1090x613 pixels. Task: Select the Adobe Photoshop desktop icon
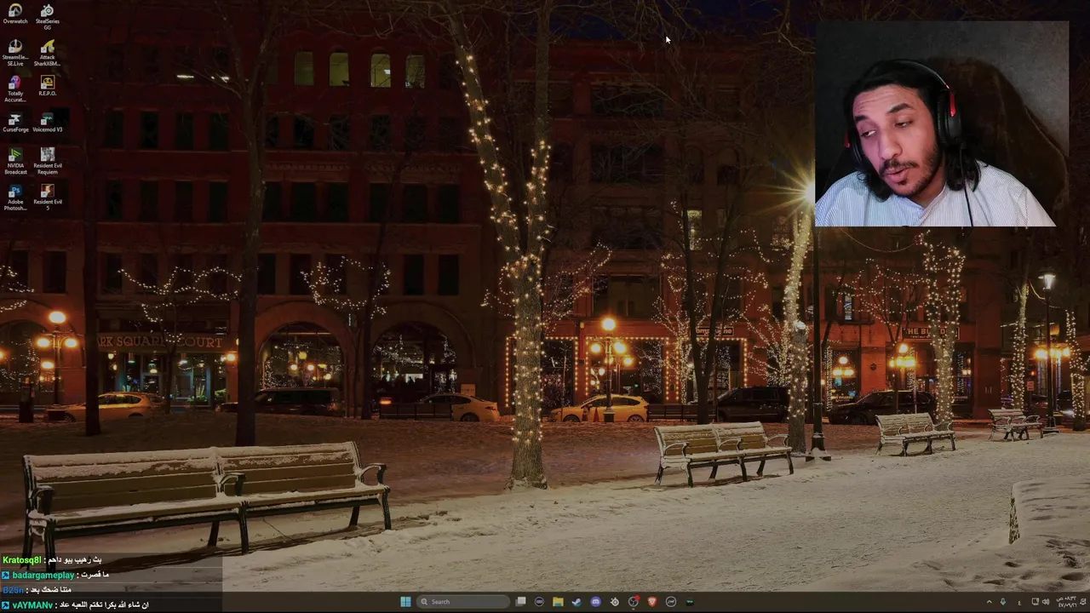click(15, 198)
